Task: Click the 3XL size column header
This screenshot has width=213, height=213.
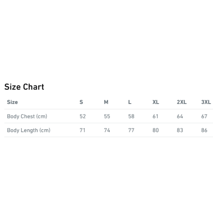Action: pos(206,102)
